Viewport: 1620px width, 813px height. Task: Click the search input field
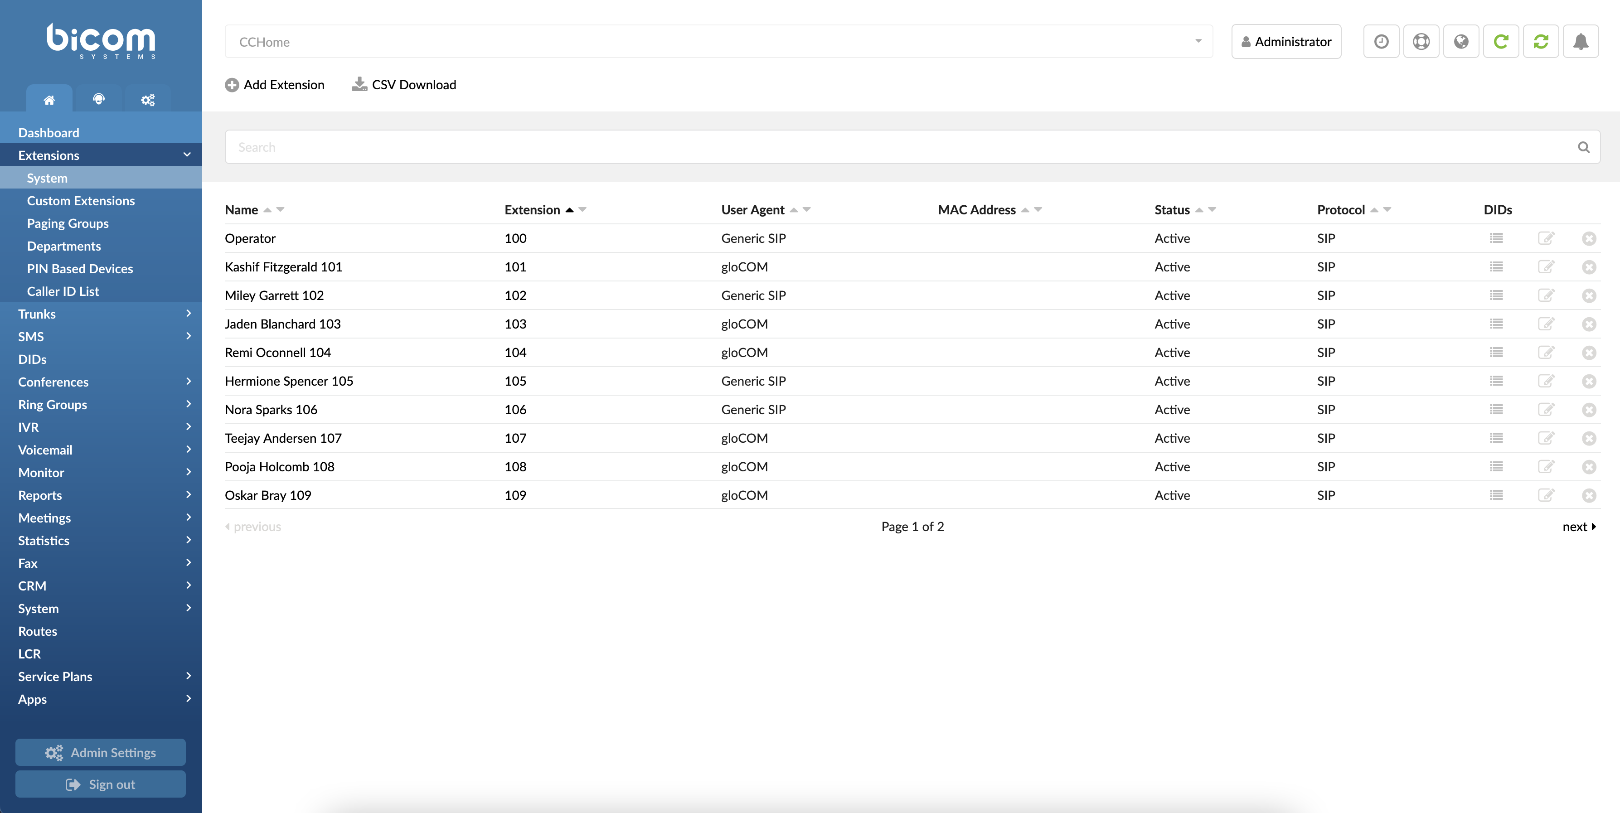click(912, 146)
